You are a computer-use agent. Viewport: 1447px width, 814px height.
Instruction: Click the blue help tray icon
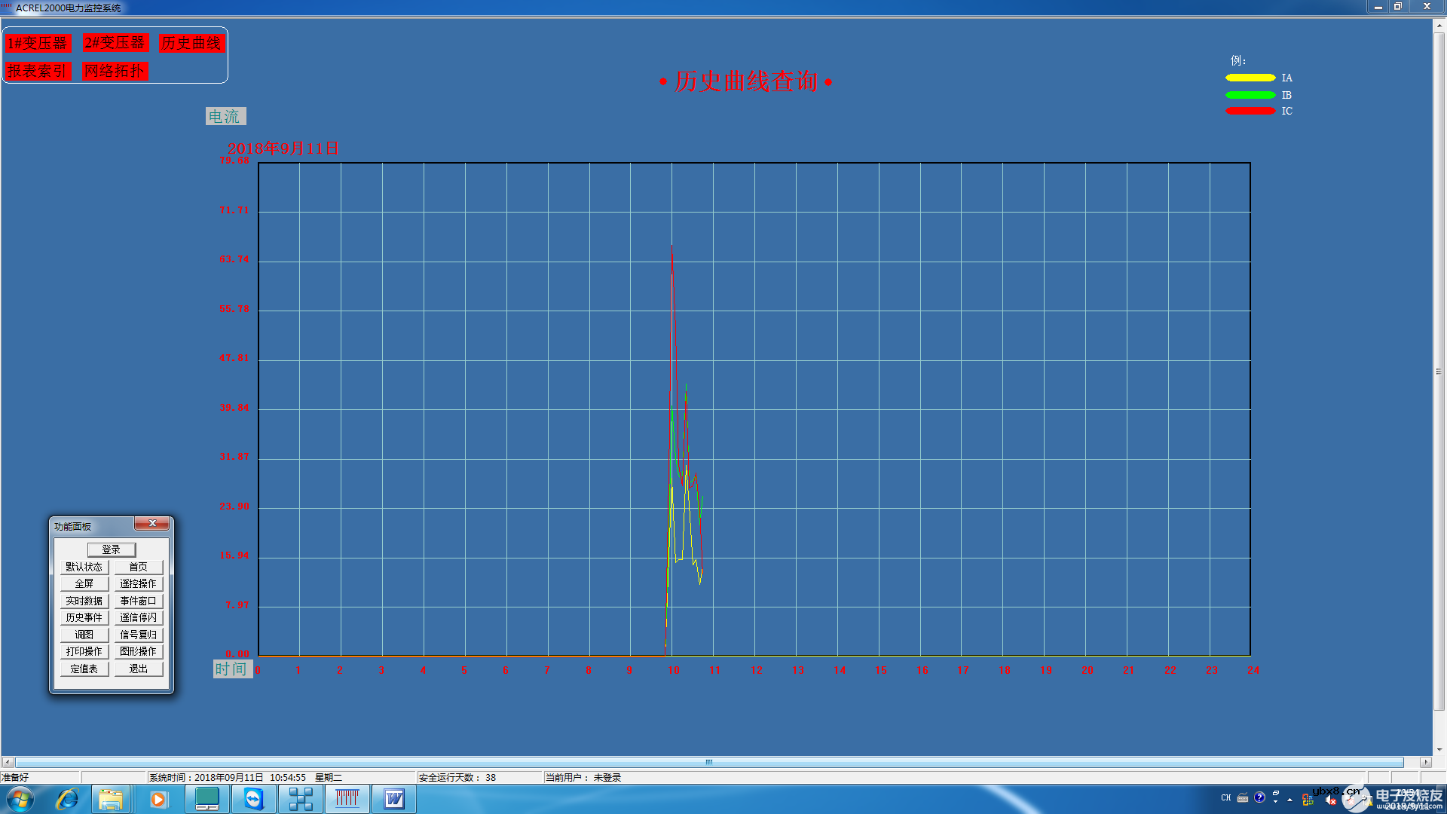tap(1259, 797)
